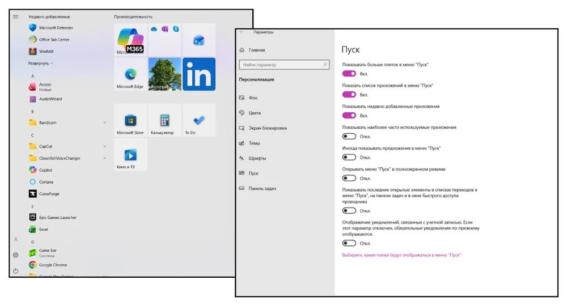Click back arrow in Параметры window

pos(242,32)
